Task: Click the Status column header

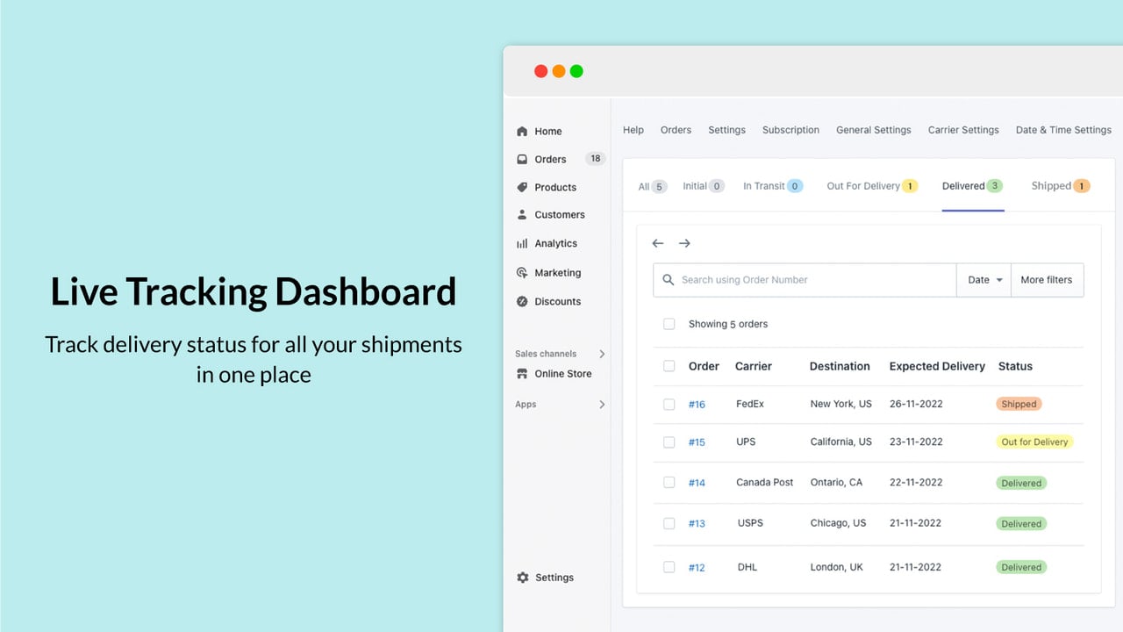Action: 1015,366
